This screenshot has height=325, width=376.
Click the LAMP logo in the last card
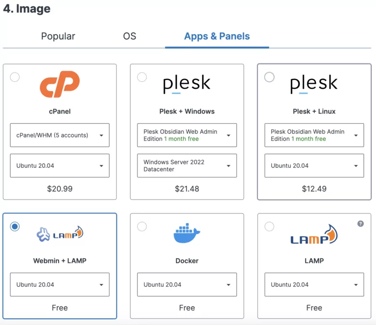(x=314, y=234)
